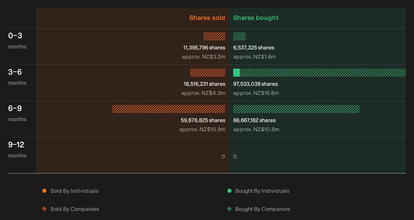Viewport: 414px width, 220px height.
Task: Click the 3-6 months row label
Action: pos(17,77)
